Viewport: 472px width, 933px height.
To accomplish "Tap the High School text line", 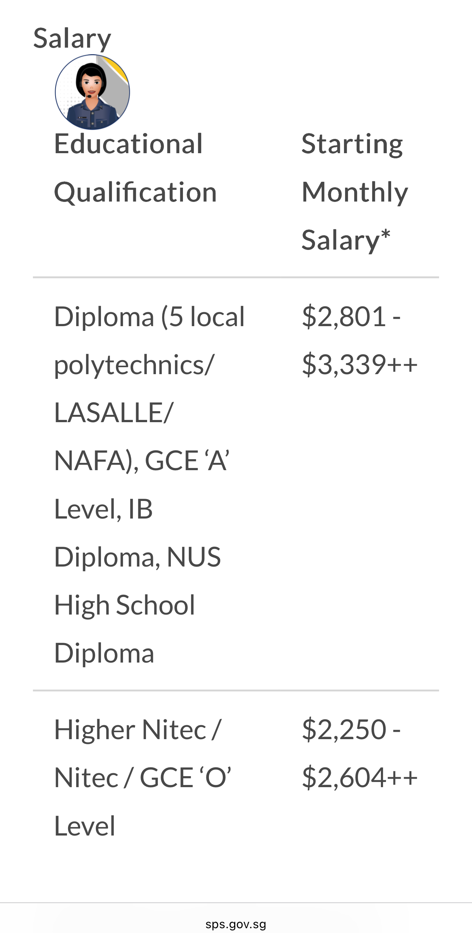I will 124,605.
